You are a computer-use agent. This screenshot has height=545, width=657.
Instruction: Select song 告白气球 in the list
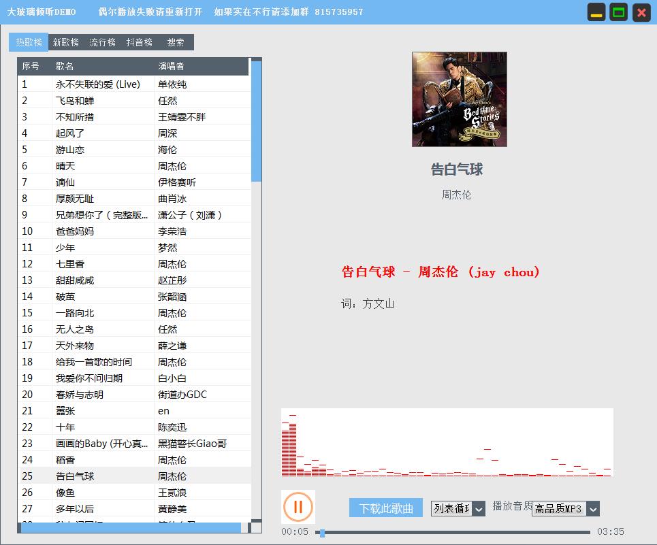pos(75,476)
